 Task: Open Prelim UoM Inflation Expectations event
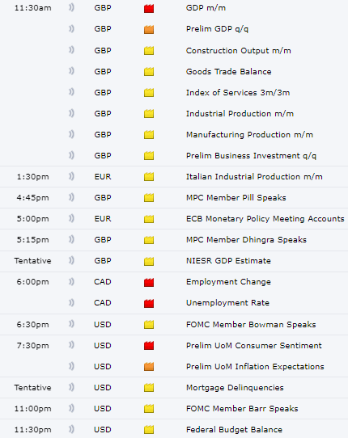click(x=255, y=367)
